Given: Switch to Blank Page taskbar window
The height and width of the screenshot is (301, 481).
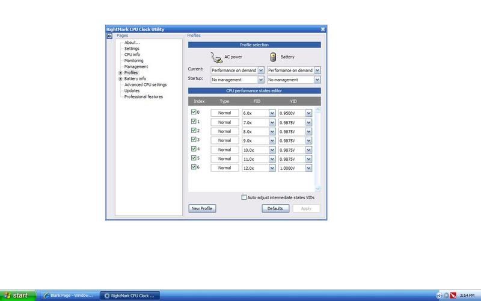Looking at the screenshot, I should point(69,296).
